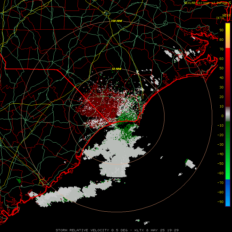The image size is (232, 232).
Task: Click the 20 value on velocity scale
Action: (221, 97)
